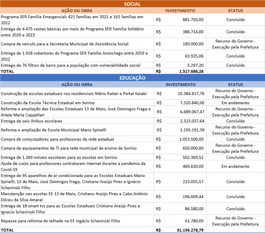Click the AÇÃO OU OBRA header under EDUCAÇÃO
Viewport: 265px width, 233px height.
tap(77, 84)
